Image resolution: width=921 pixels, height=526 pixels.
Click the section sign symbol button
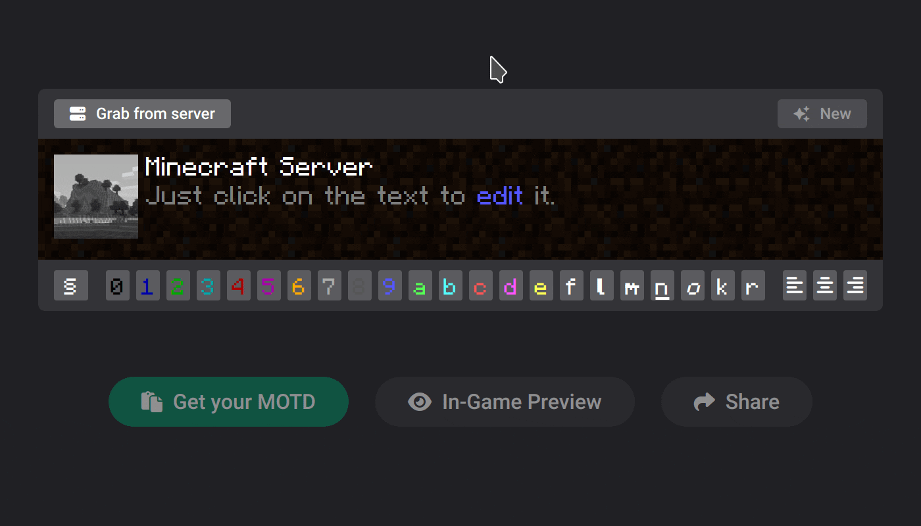click(71, 286)
